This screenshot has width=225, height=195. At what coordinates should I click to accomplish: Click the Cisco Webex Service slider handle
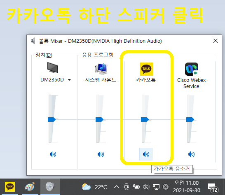point(190,119)
